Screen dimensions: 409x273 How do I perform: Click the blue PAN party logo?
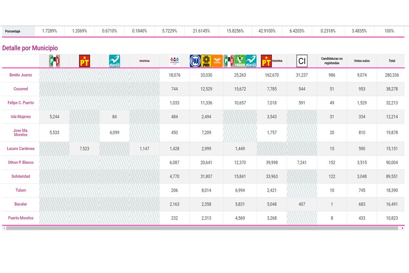coord(195,61)
